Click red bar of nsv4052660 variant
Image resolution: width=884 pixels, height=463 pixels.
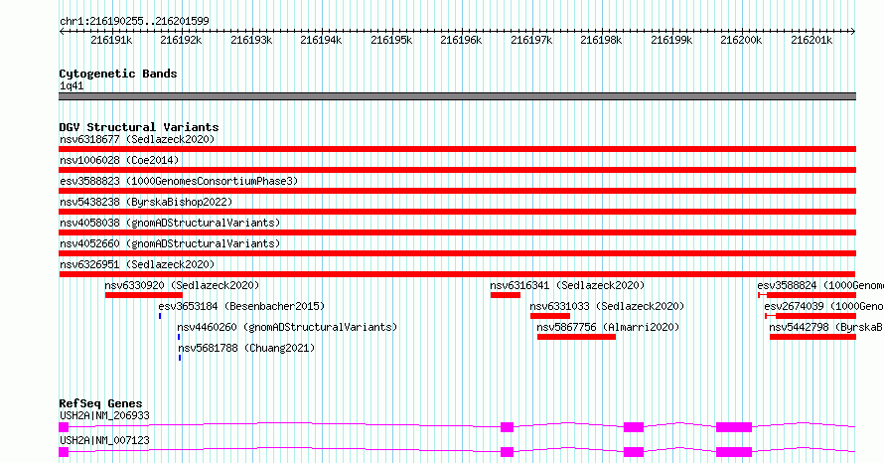click(x=457, y=253)
